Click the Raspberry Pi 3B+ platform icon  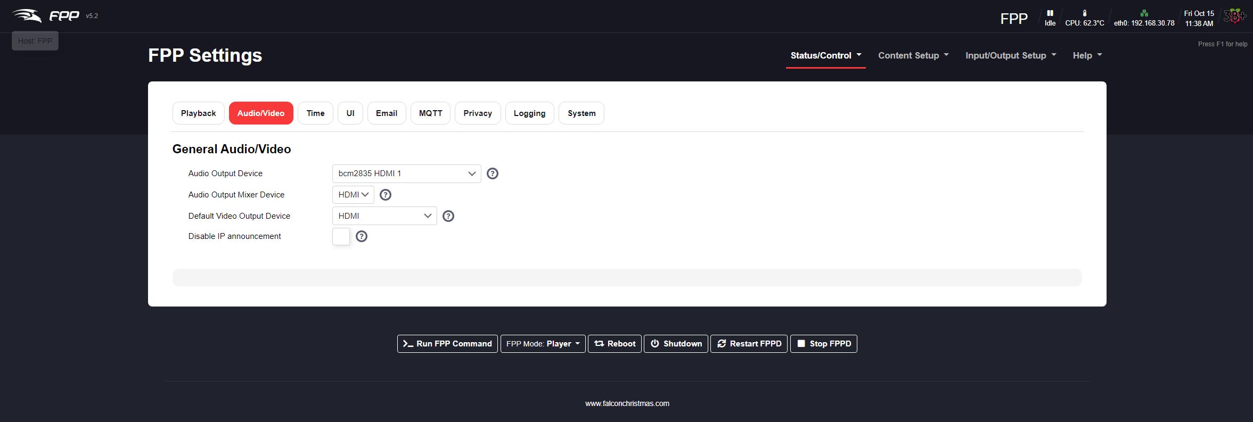pos(1234,16)
